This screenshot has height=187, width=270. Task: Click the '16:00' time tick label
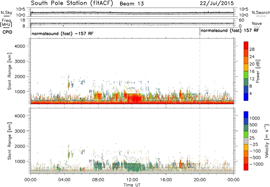(166, 180)
